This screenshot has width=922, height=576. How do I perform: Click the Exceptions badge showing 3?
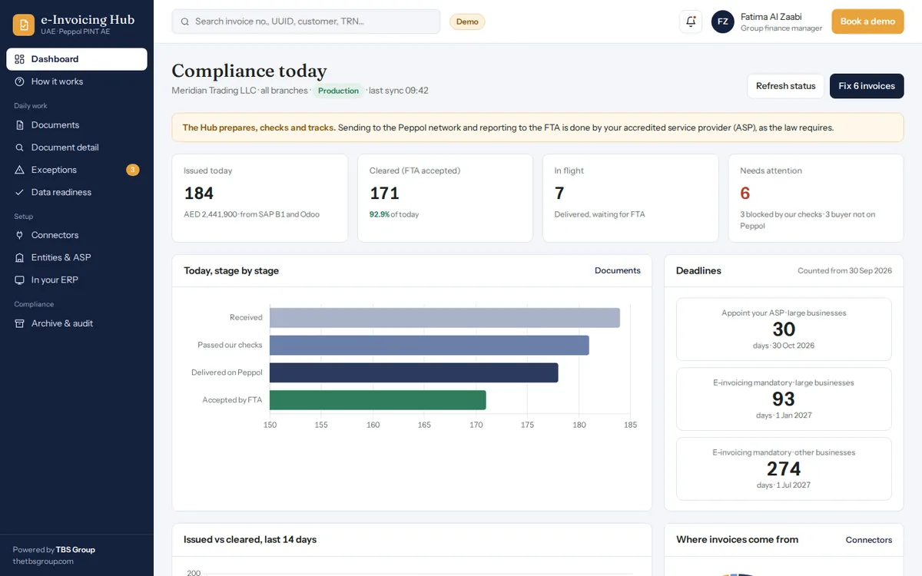[132, 170]
